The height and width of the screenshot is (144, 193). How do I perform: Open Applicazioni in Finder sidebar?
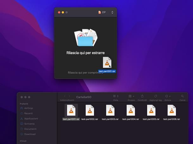[x=29, y=118]
